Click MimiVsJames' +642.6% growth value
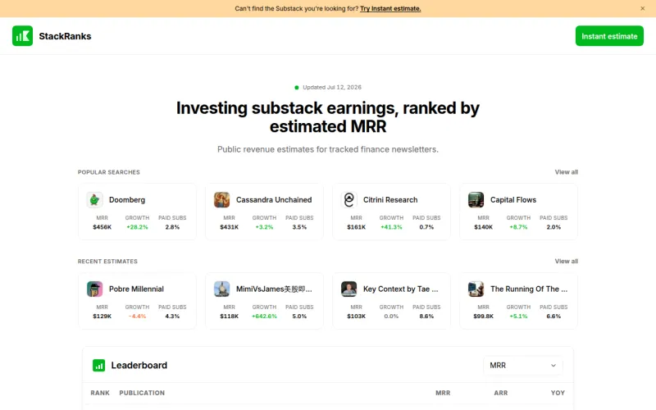The width and height of the screenshot is (656, 410). tap(264, 317)
